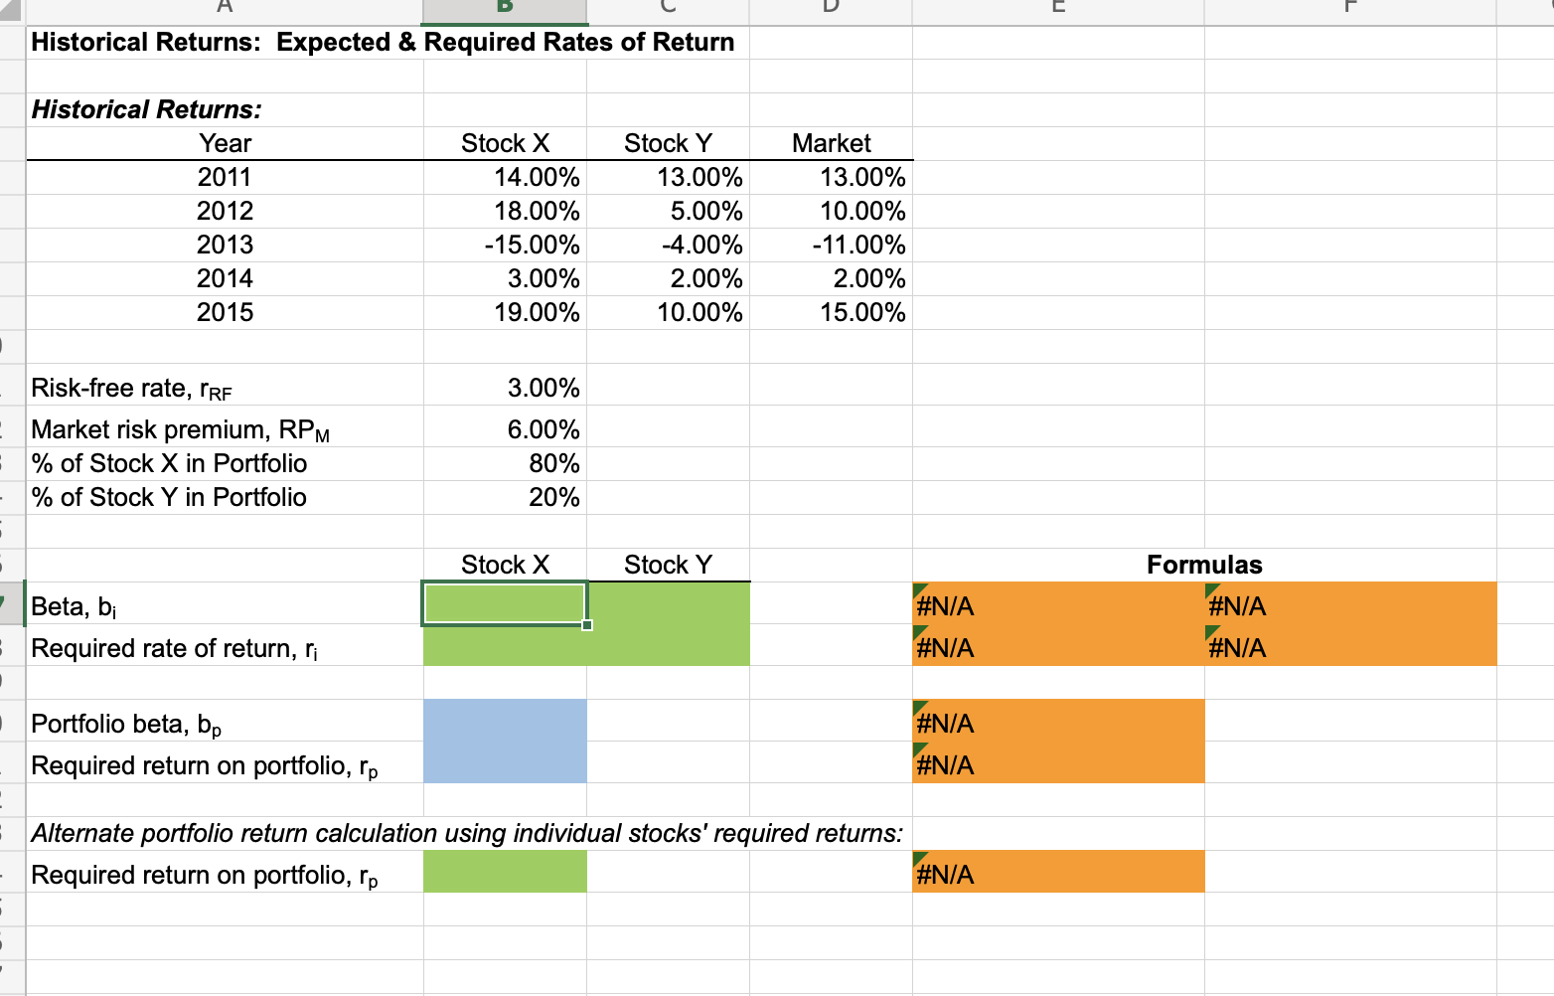Click the 2015 Stock X return of 19.00%
This screenshot has height=996, width=1554.
coord(504,312)
